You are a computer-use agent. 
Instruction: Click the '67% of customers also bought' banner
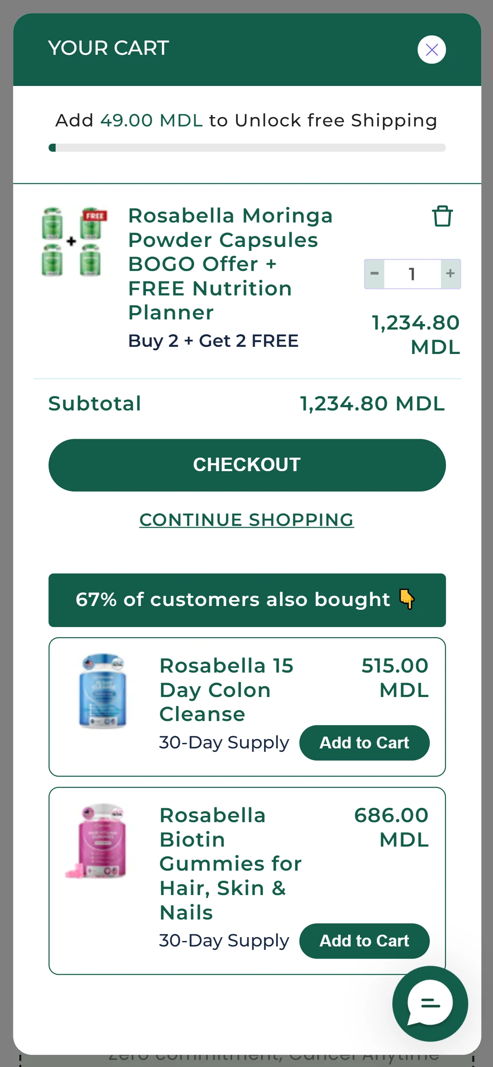click(x=233, y=600)
